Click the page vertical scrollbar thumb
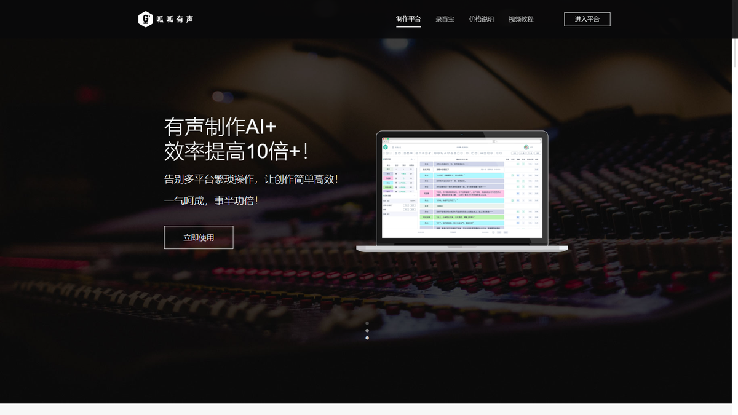This screenshot has height=415, width=738. pos(734,52)
